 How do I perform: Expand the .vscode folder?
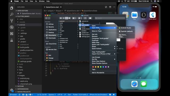18,22
